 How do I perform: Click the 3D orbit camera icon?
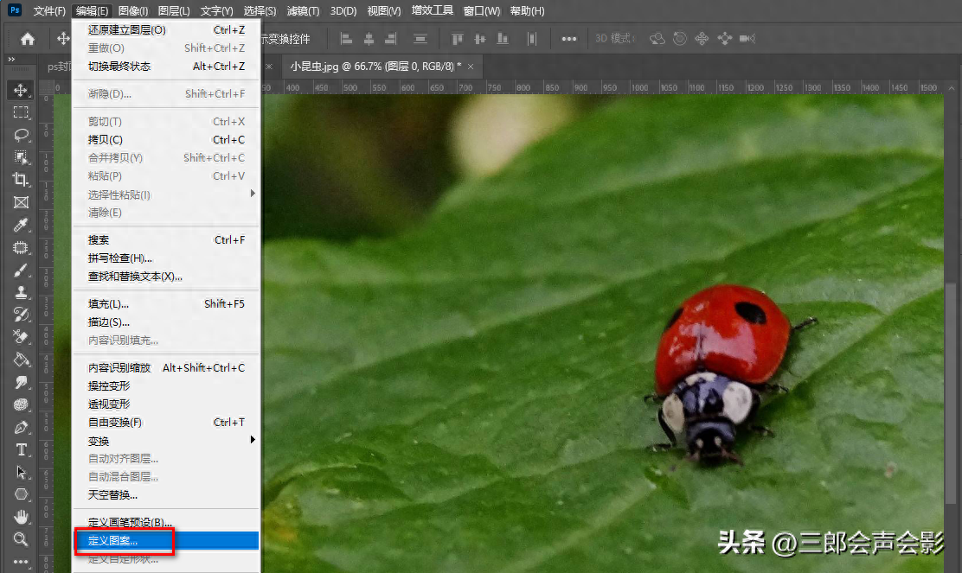coord(657,39)
